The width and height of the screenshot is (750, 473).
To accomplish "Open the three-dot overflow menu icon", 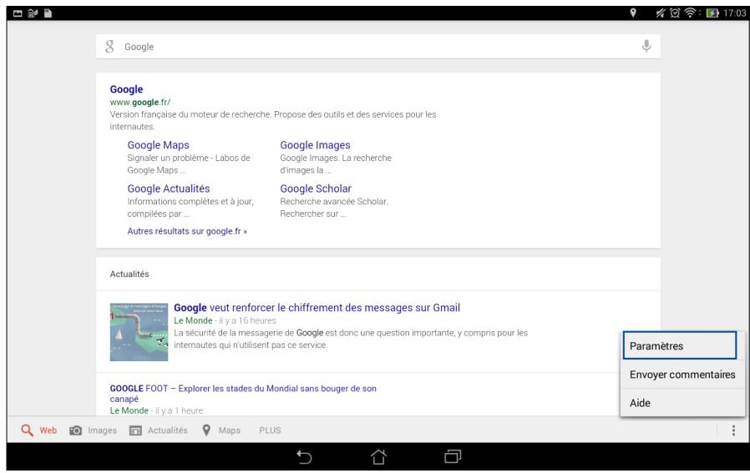I will (x=733, y=430).
